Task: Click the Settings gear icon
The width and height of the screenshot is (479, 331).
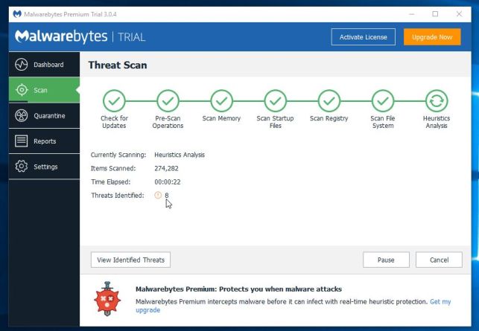Action: click(x=21, y=167)
